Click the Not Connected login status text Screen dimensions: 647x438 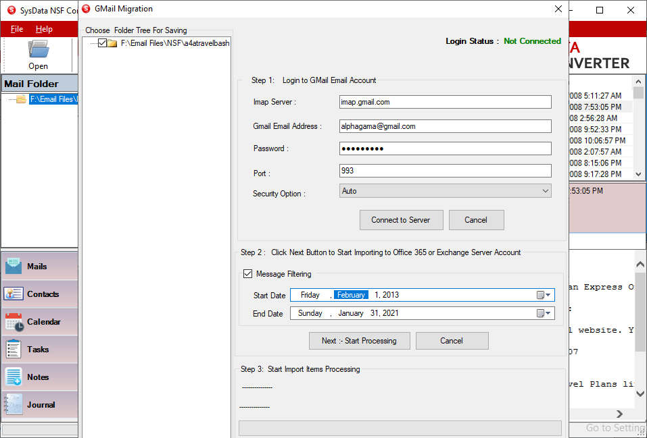(x=532, y=41)
